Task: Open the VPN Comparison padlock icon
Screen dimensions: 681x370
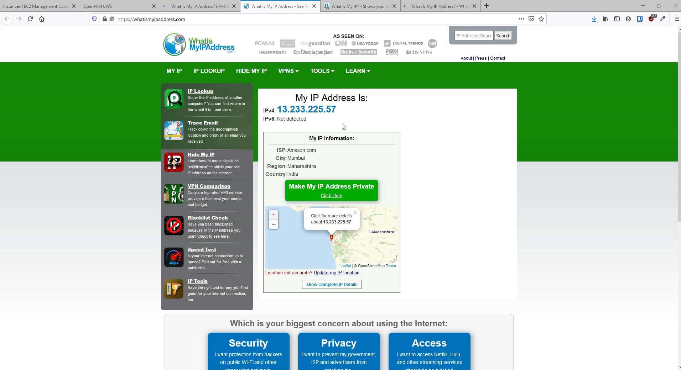Action: 173,194
